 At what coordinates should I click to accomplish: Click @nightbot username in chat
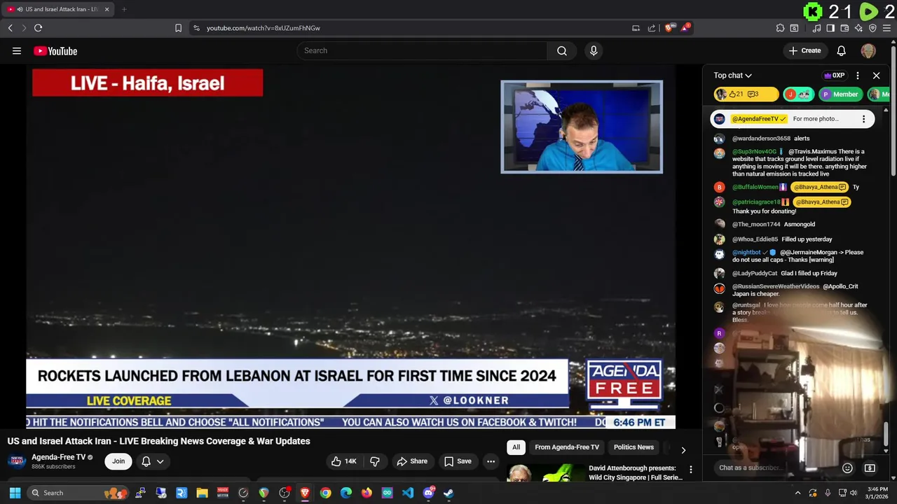(x=746, y=253)
